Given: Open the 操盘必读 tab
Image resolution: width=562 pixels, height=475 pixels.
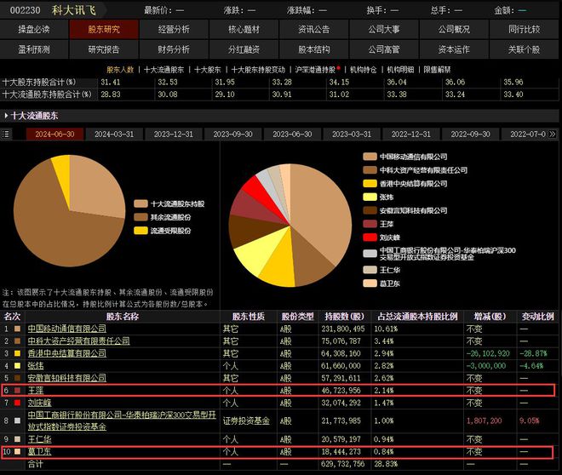Looking at the screenshot, I should pyautogui.click(x=34, y=29).
